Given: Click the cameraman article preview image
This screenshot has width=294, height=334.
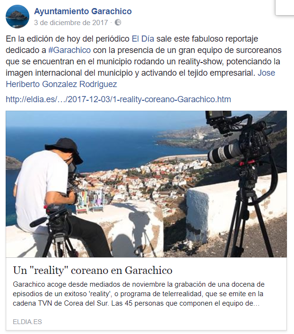Looking at the screenshot, I should coord(146,184).
